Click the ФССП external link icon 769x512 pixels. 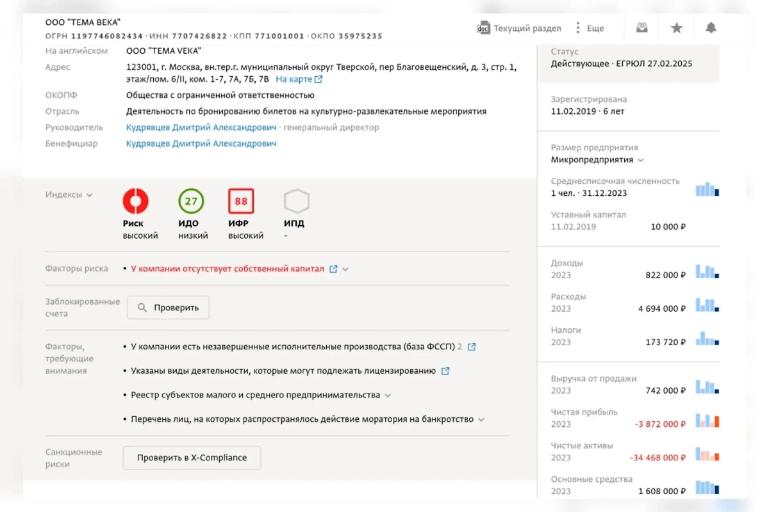(472, 346)
